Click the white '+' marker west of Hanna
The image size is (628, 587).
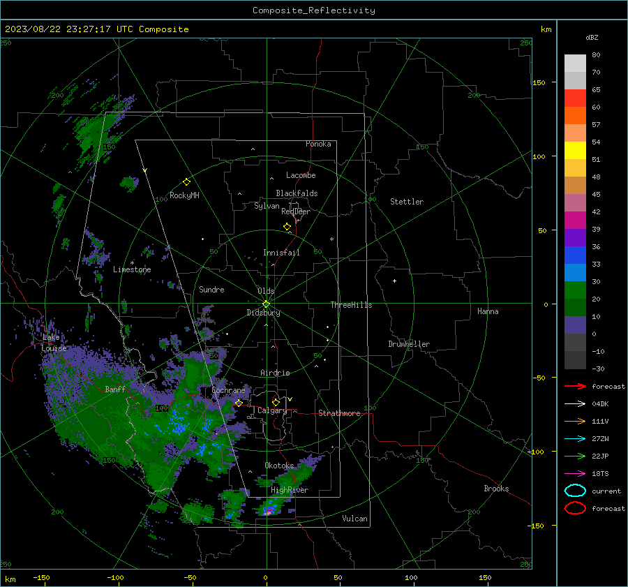pyautogui.click(x=394, y=281)
